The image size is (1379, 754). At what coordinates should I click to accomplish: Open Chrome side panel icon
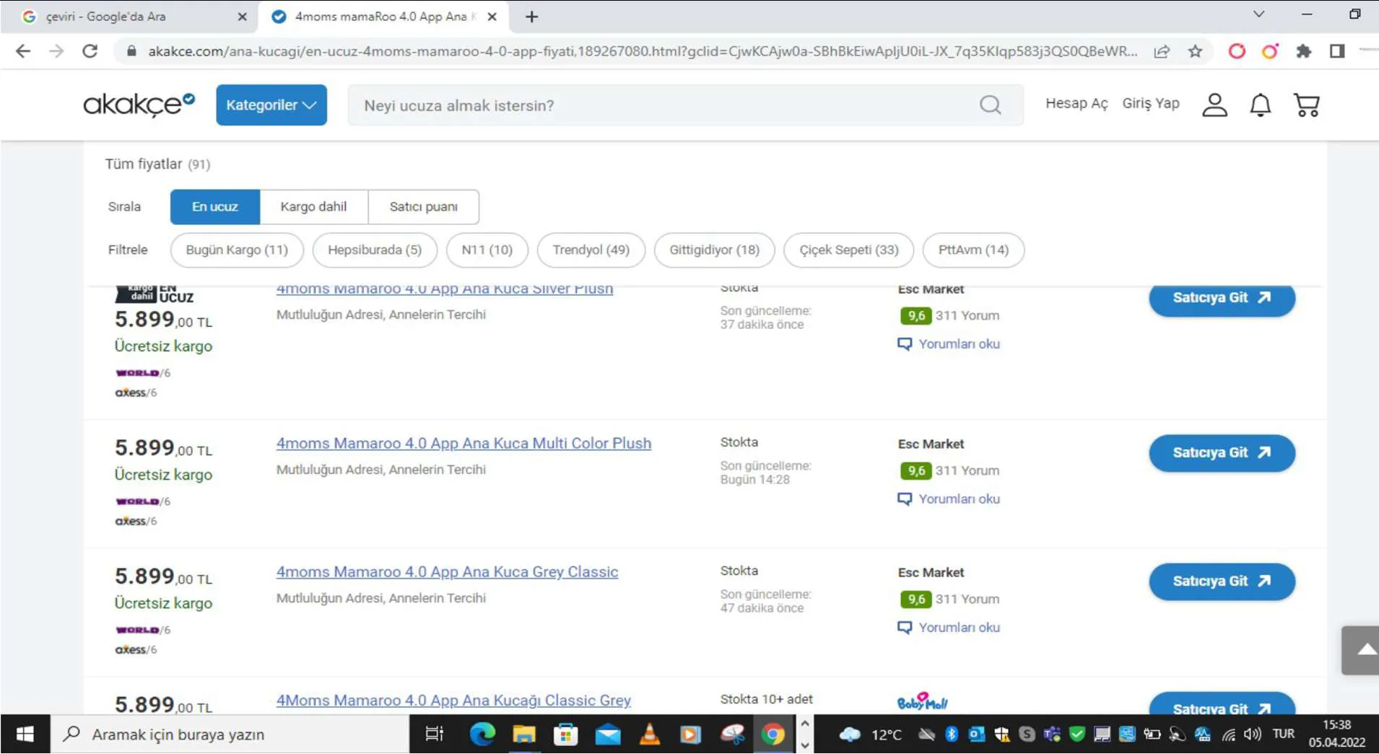[x=1337, y=51]
